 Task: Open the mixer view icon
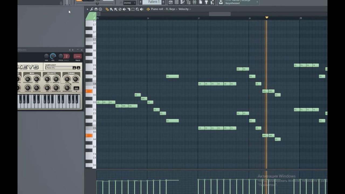point(195,2)
